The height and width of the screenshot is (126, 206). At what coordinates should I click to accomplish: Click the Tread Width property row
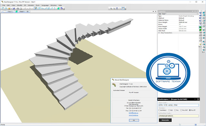click(x=178, y=29)
